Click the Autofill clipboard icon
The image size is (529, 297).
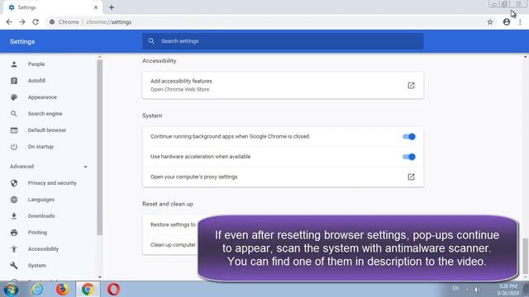click(x=14, y=81)
